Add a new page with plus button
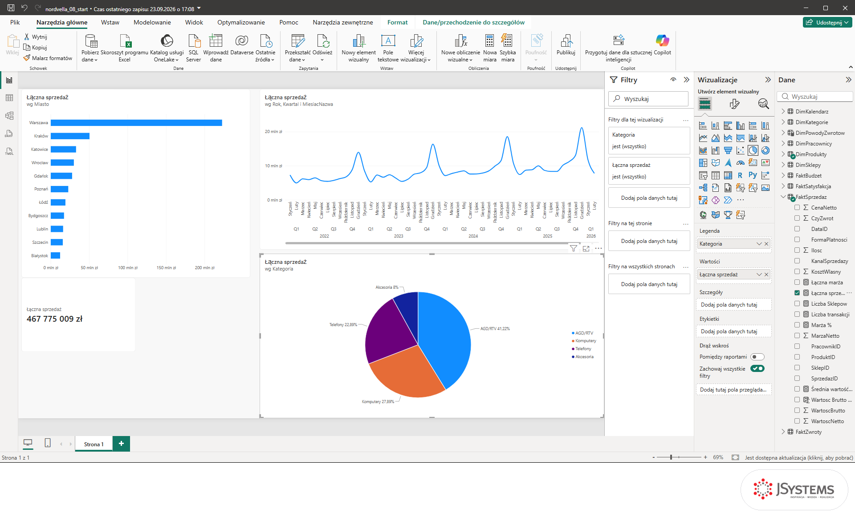Image resolution: width=855 pixels, height=517 pixels. click(121, 444)
